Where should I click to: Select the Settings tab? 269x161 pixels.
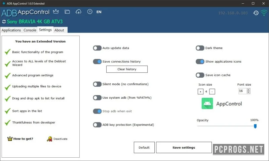pos(45,30)
